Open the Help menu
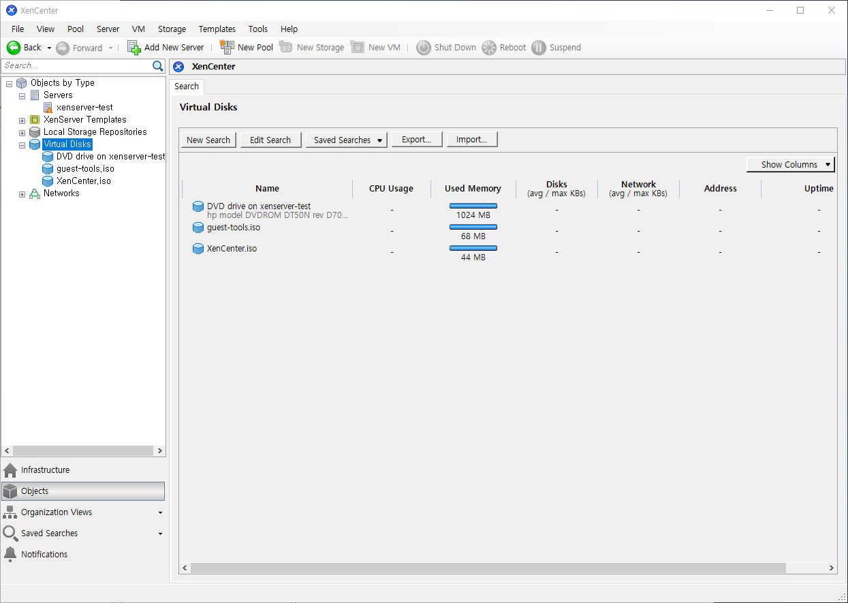 (x=289, y=29)
